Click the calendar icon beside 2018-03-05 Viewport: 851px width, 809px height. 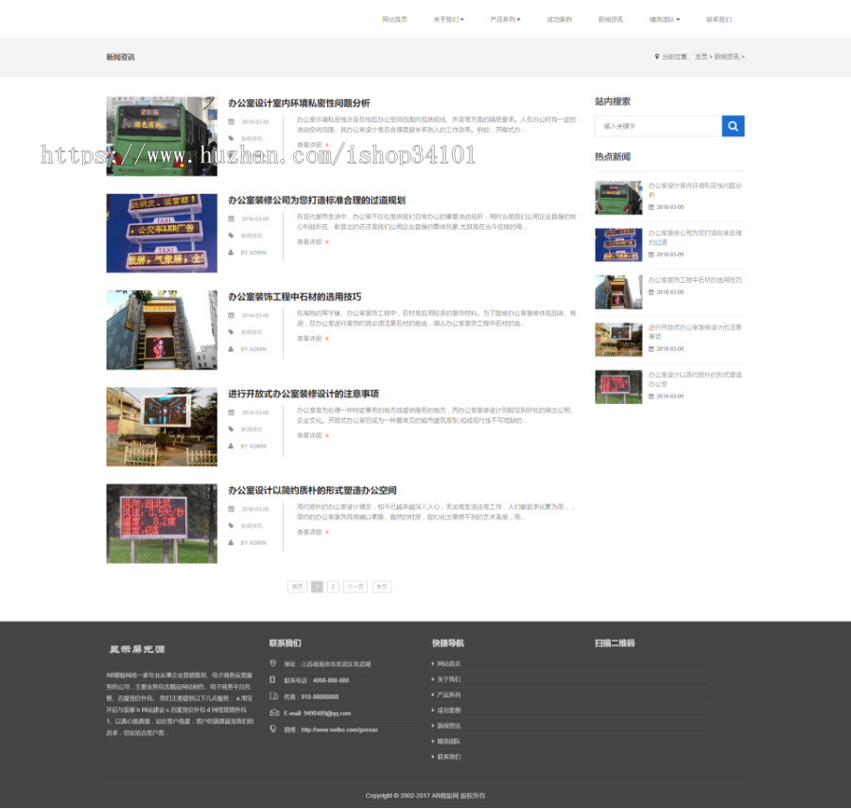click(231, 121)
